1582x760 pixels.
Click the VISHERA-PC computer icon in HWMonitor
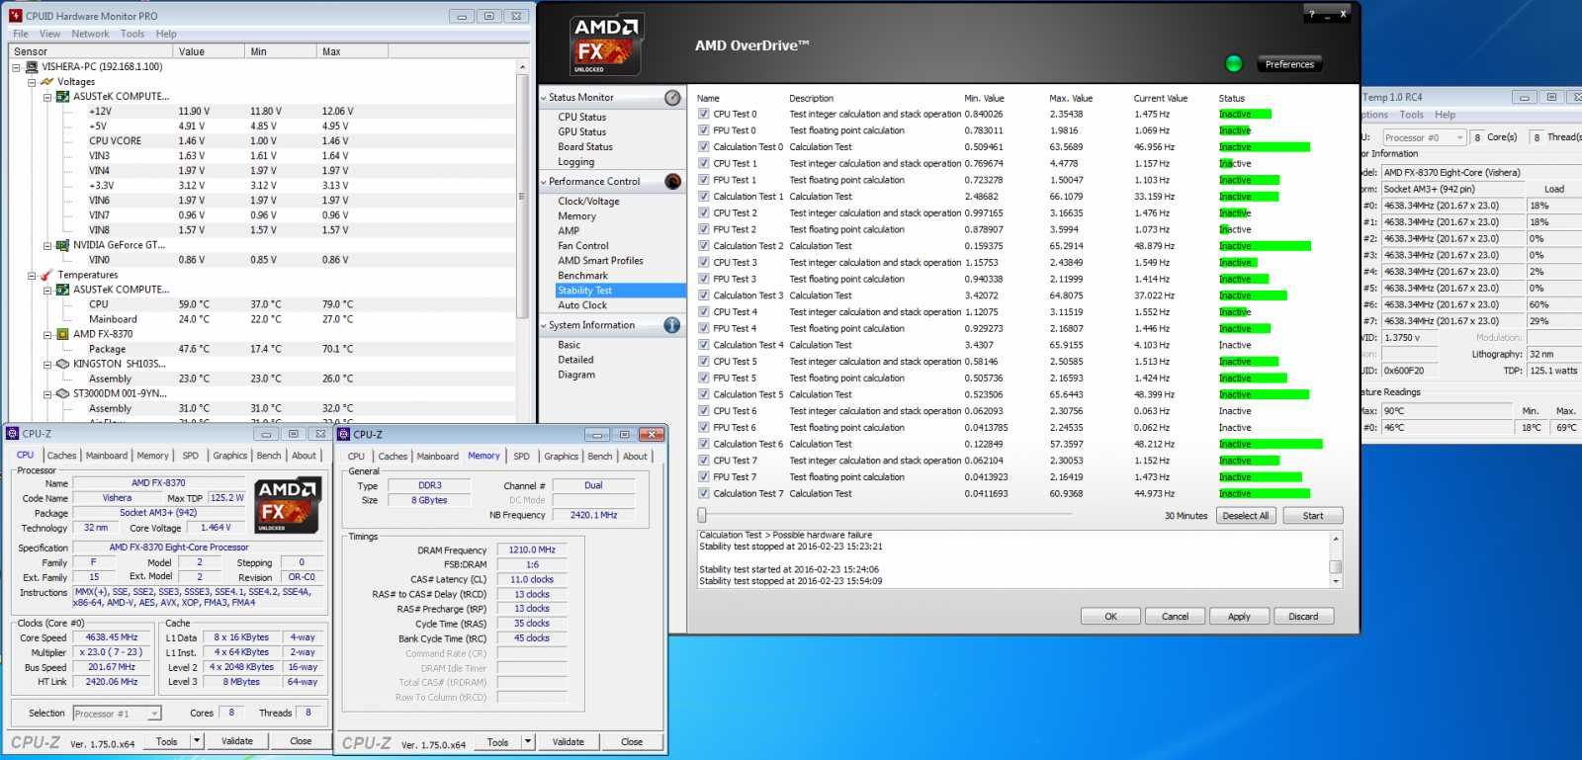32,67
